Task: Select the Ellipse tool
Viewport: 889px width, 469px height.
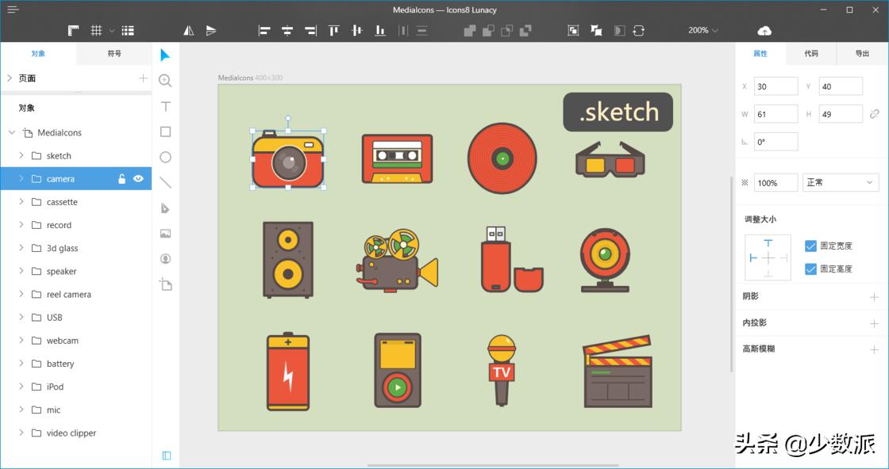Action: 165,157
